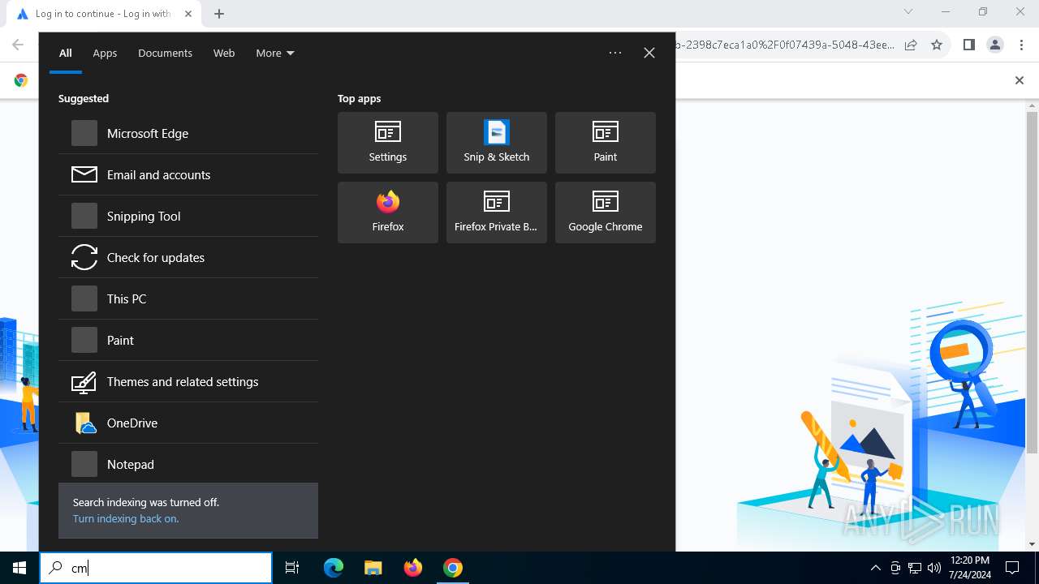Open This PC from suggested list

[x=188, y=298]
